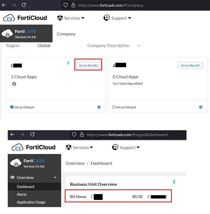Screen dimensions: 210x214
Task: Click Support 24 icon on dashboard page
Action: coord(115,147)
